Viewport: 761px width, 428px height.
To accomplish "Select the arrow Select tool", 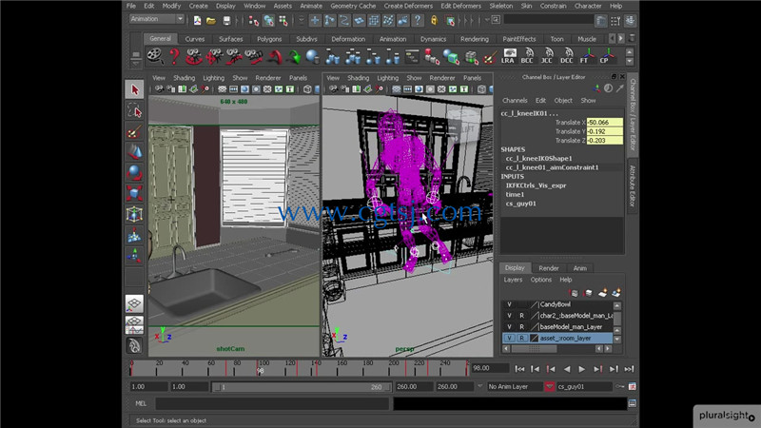I will 134,89.
